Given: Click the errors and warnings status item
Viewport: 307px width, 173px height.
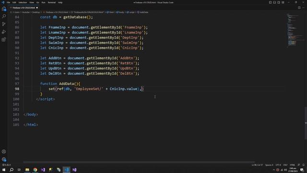Looking at the screenshot, I should [x=6, y=165].
